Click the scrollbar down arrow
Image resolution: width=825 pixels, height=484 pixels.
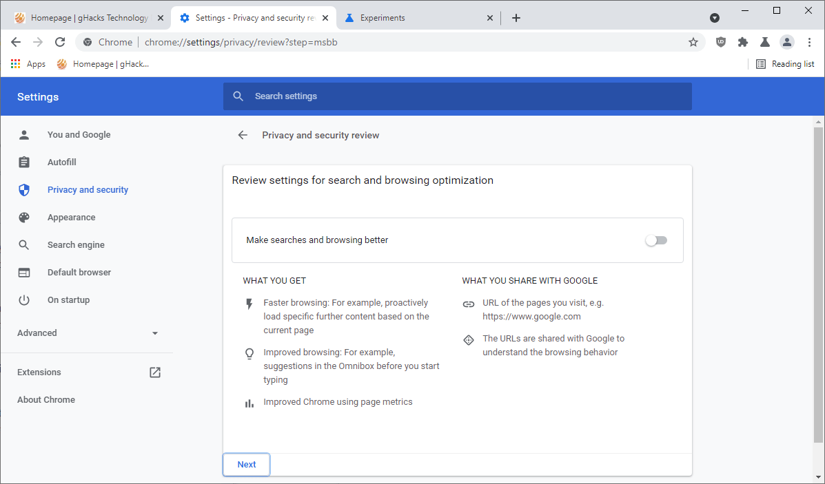817,478
